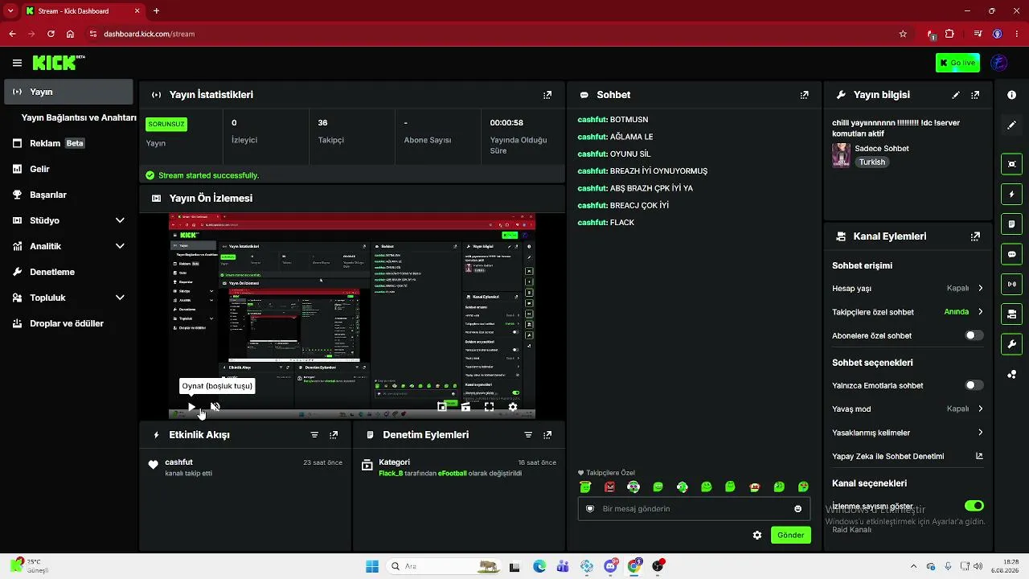This screenshot has width=1029, height=579.
Task: Open the profile avatar menu
Action: point(999,63)
